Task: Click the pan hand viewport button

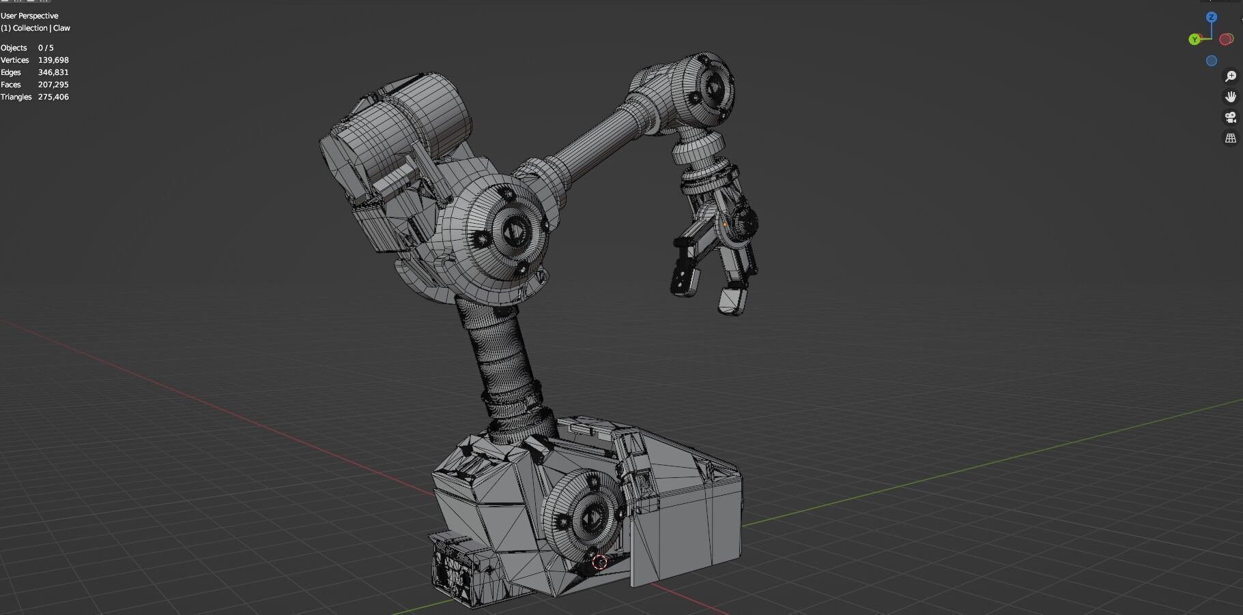Action: click(x=1231, y=97)
